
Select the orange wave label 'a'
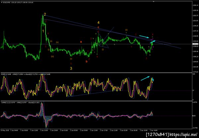[81, 42]
